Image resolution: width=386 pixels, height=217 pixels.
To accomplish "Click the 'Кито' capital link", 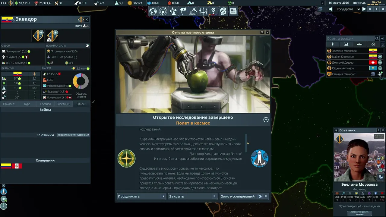I will coord(79,26).
